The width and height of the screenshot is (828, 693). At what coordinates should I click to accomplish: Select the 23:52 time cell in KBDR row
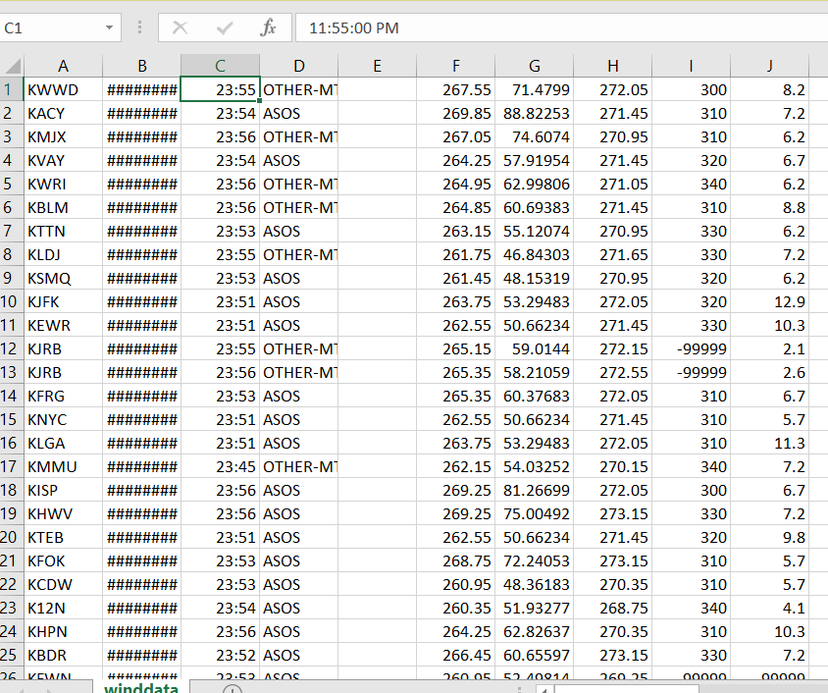(220, 655)
